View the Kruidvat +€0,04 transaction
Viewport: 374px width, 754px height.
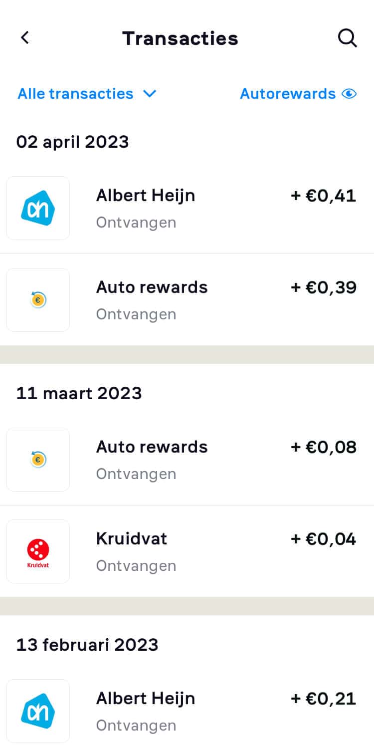point(187,551)
